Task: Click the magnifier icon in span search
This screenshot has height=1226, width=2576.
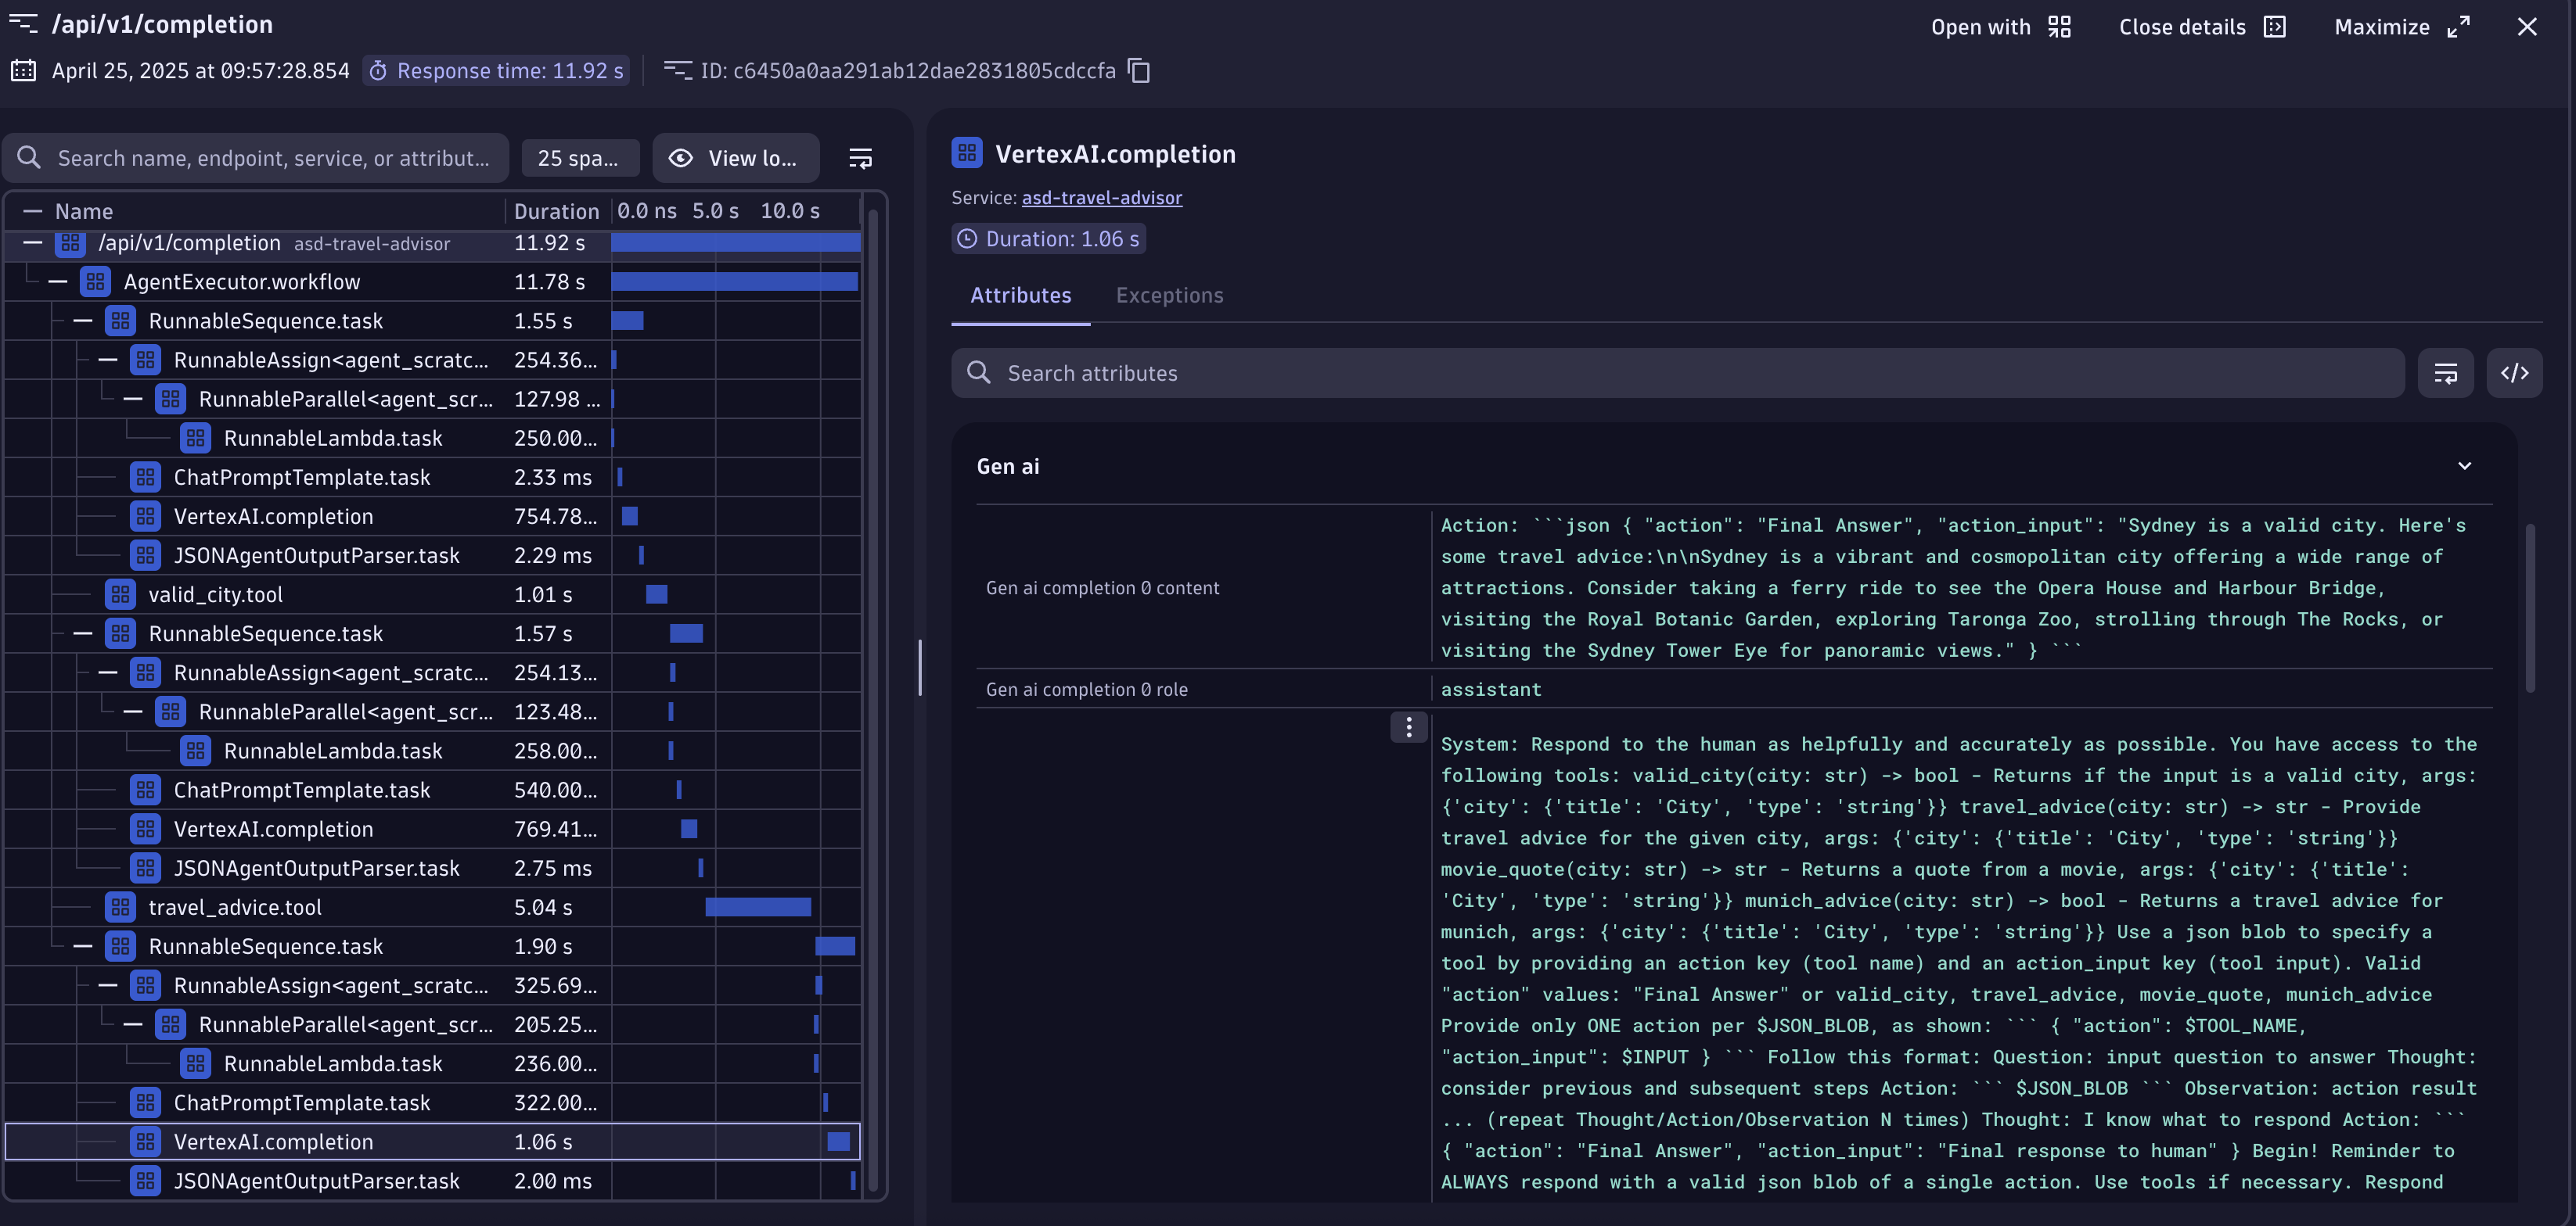Action: tap(29, 158)
